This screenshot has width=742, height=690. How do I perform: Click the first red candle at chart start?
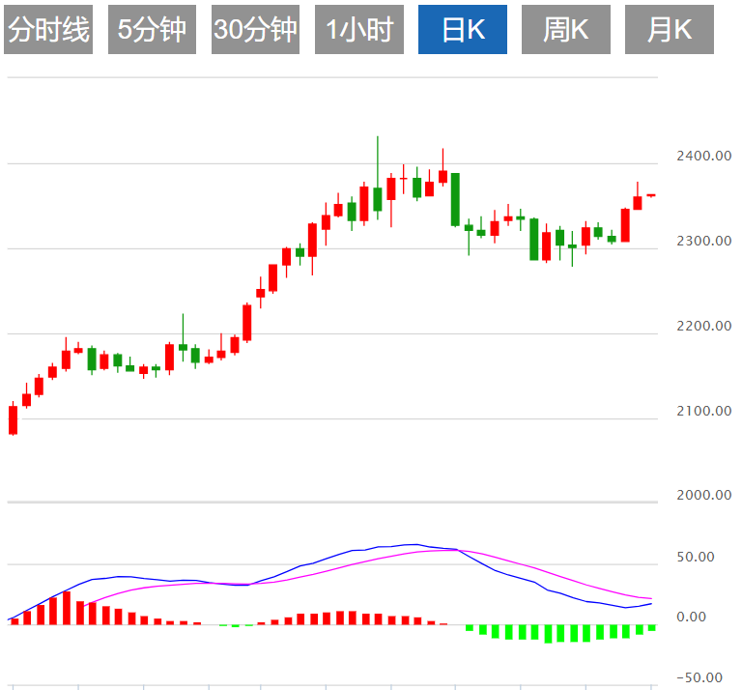(x=14, y=419)
